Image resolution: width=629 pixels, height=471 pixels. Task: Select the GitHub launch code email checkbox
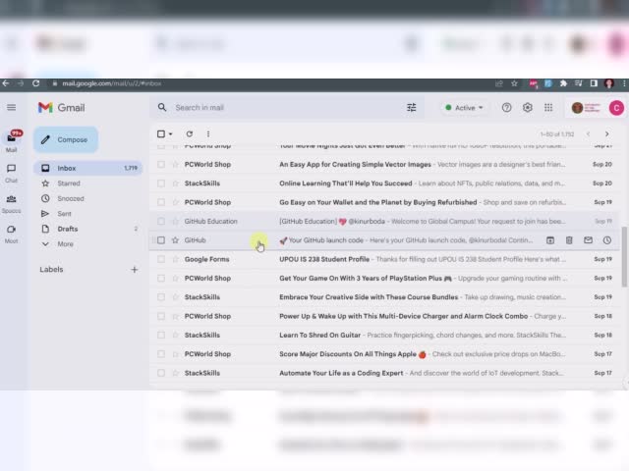pyautogui.click(x=161, y=240)
